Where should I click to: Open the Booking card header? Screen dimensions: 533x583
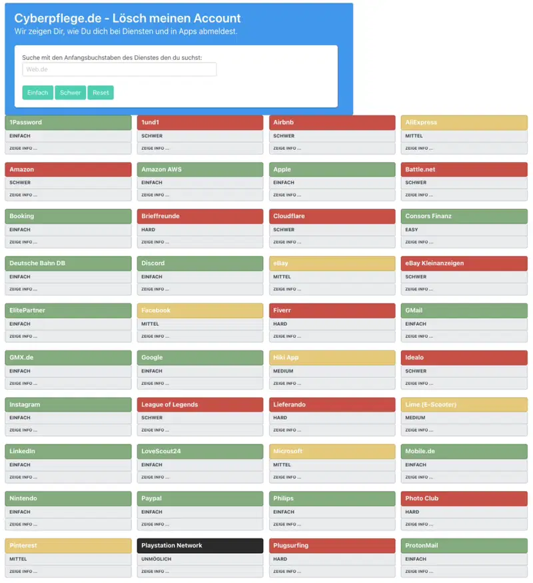pos(68,217)
